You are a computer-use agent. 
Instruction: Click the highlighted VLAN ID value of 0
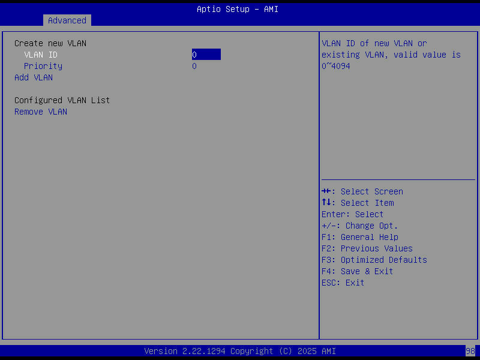click(206, 54)
